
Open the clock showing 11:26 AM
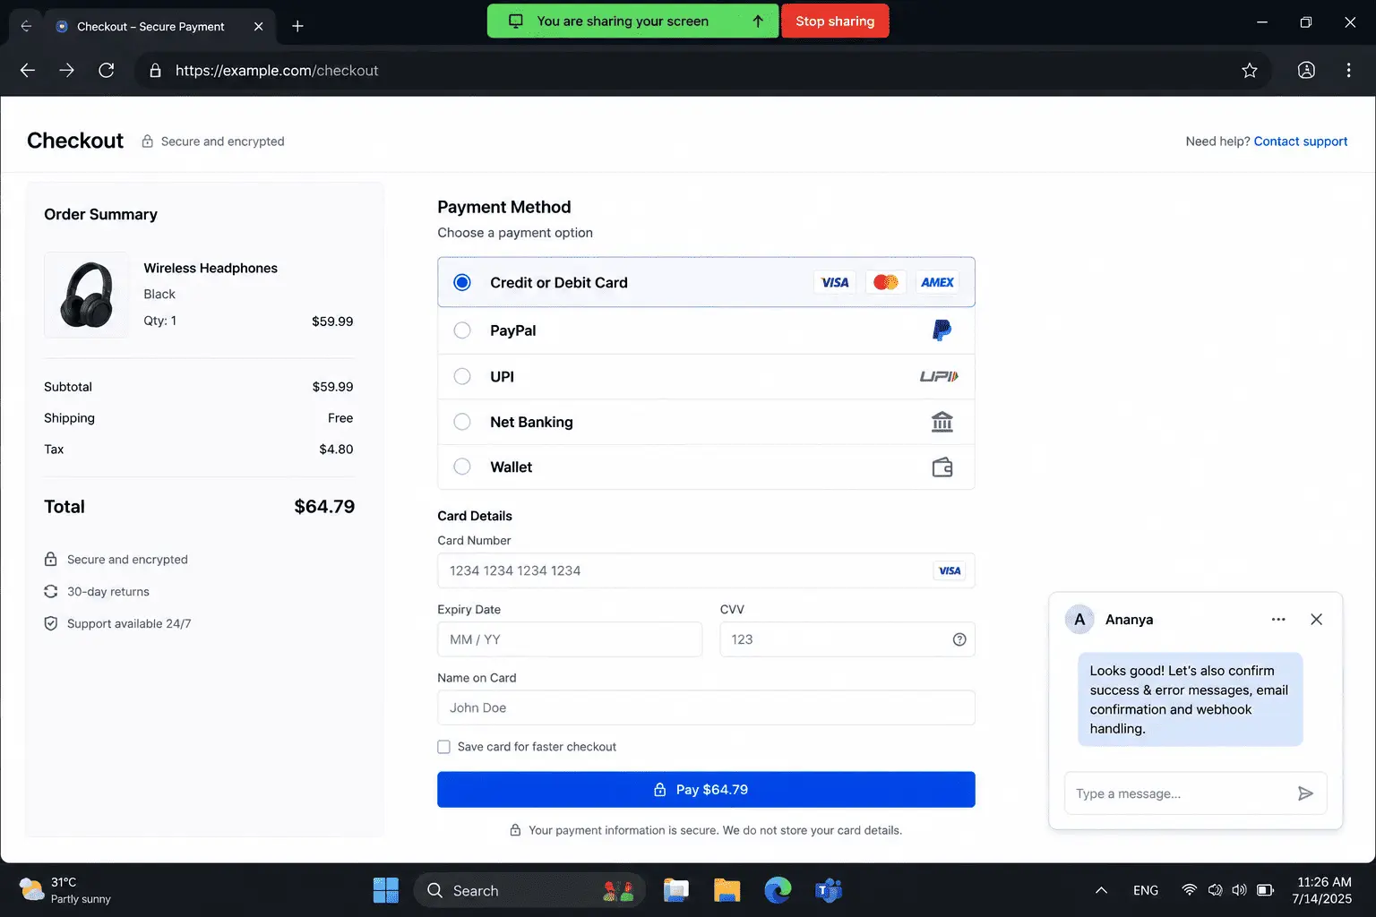(x=1322, y=890)
